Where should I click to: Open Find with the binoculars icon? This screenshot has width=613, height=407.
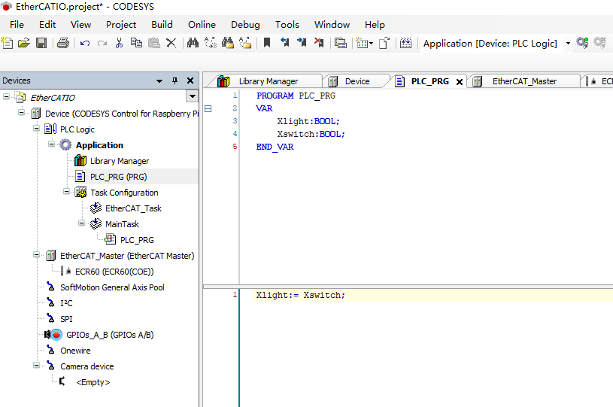(x=193, y=43)
